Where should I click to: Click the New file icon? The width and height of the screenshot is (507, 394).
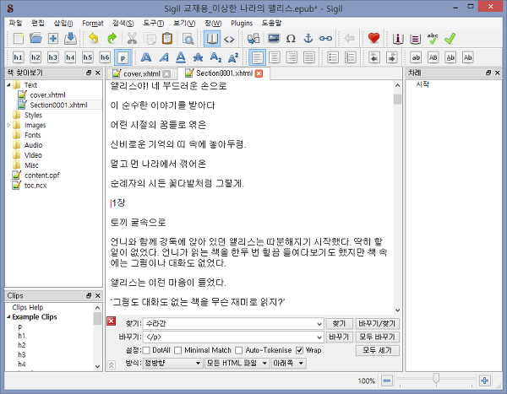(19, 39)
